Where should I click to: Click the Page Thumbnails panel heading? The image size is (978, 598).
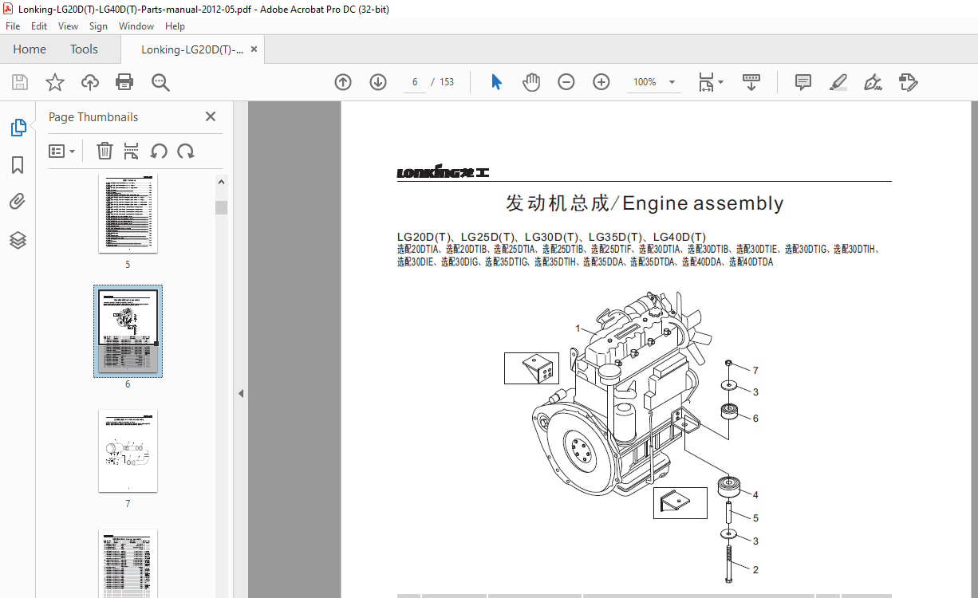[93, 117]
